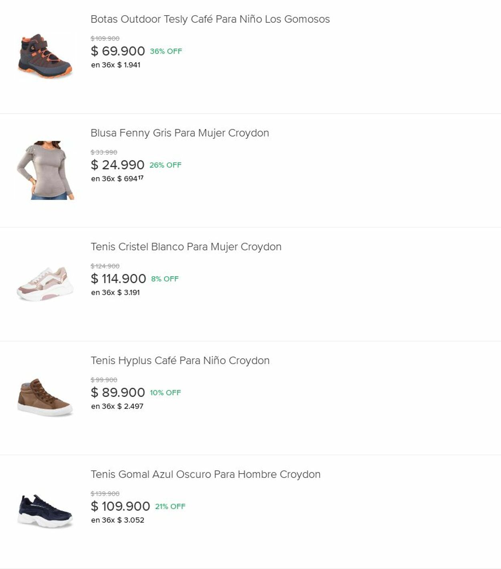Select the brown Tenis Hyplus shoe thumbnail

pyautogui.click(x=45, y=397)
